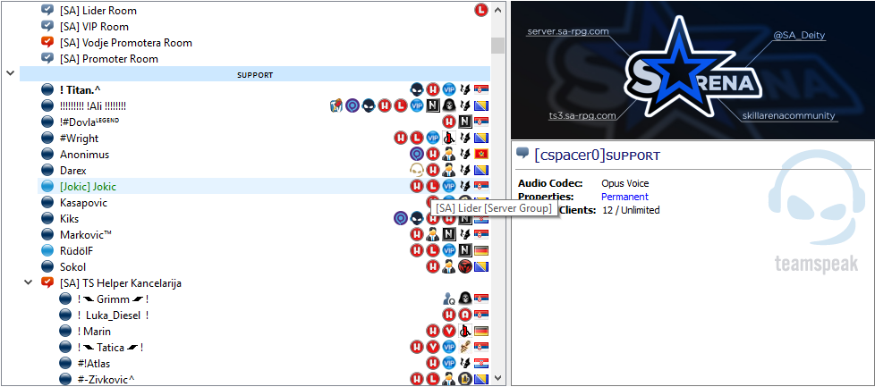875x387 pixels.
Task: Click the VIP badge in RüdölF row
Action: [x=449, y=251]
